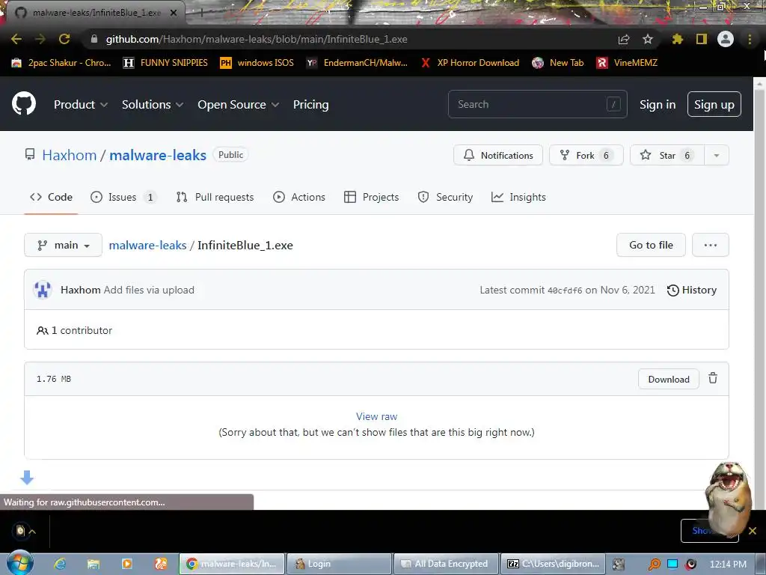Viewport: 766px width, 575px height.
Task: Open VineMEMZ bookmark
Action: point(628,63)
